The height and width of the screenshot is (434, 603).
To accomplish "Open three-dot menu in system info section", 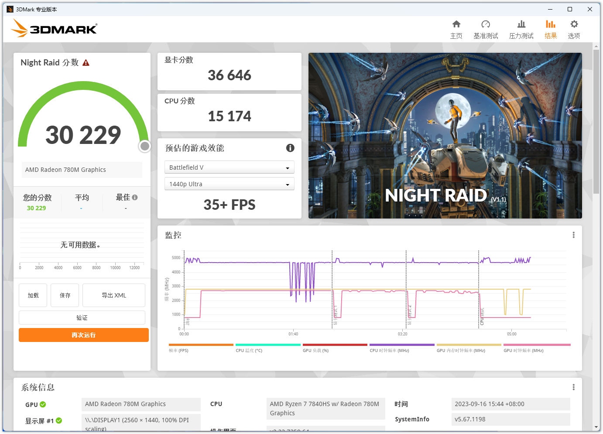I will click(x=573, y=387).
